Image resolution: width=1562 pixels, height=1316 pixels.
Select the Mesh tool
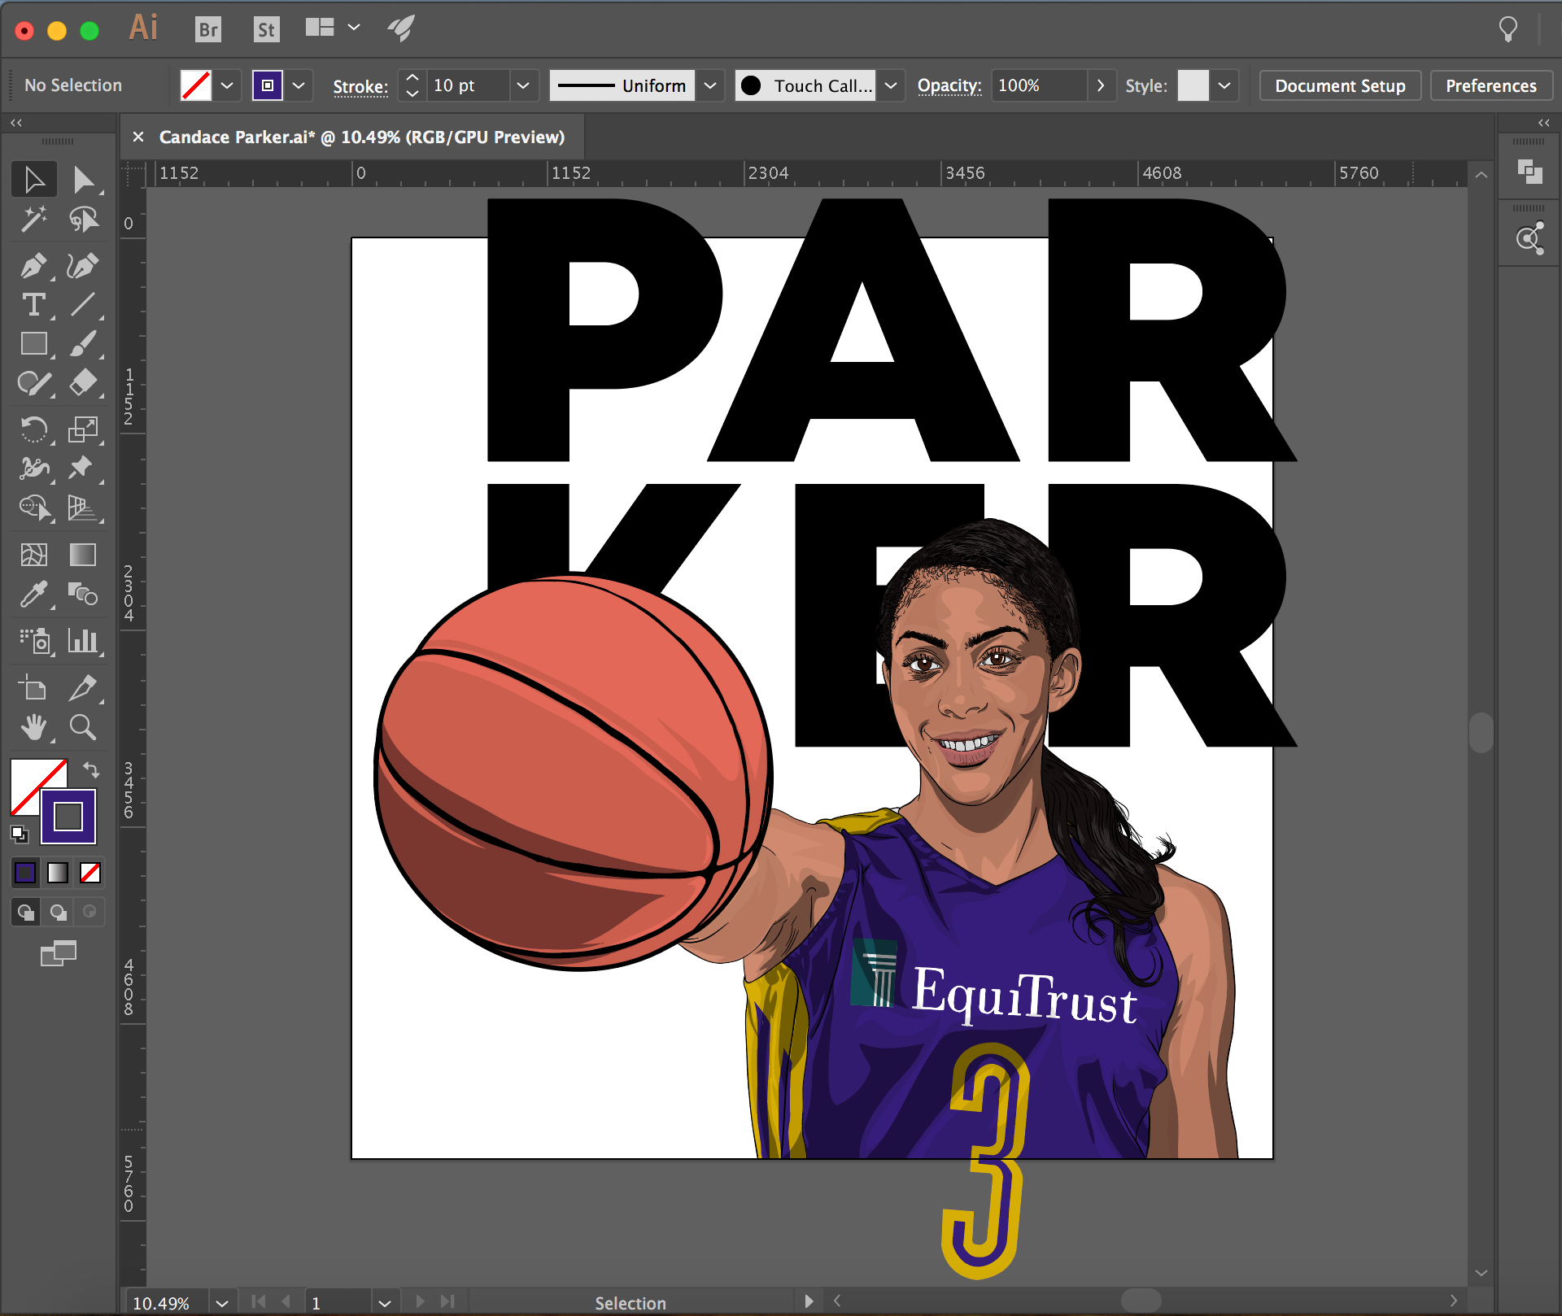pos(34,555)
